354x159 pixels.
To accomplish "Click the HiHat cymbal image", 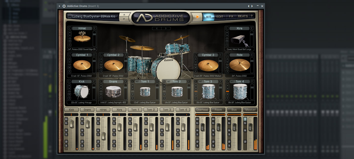I will click(82, 37).
